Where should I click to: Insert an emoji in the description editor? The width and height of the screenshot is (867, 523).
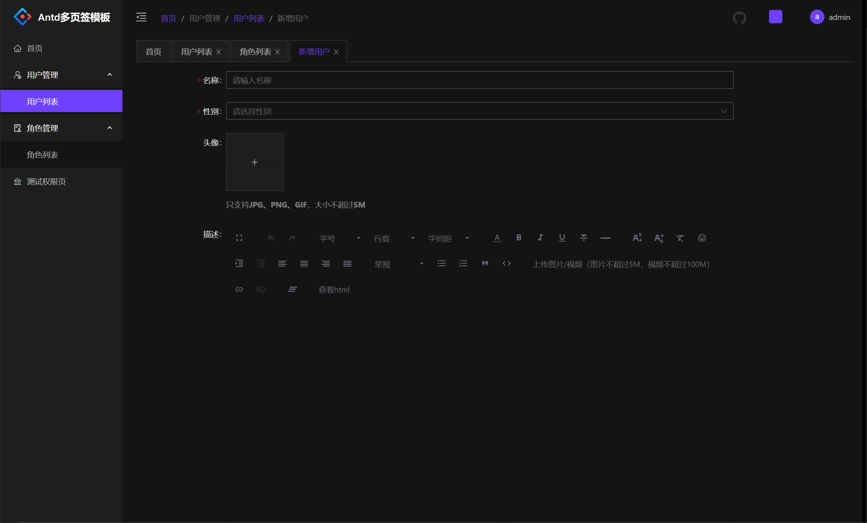pyautogui.click(x=702, y=238)
